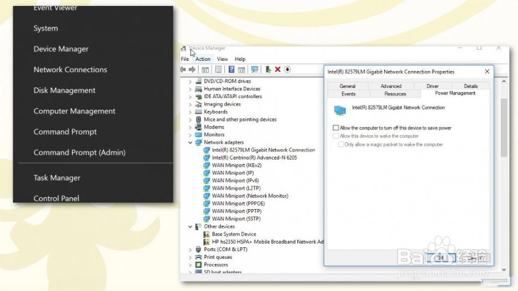The image size is (518, 291).
Task: Select Intel(R) Centrino(R) Advanced-N 6205 adapter
Action: coord(254,158)
